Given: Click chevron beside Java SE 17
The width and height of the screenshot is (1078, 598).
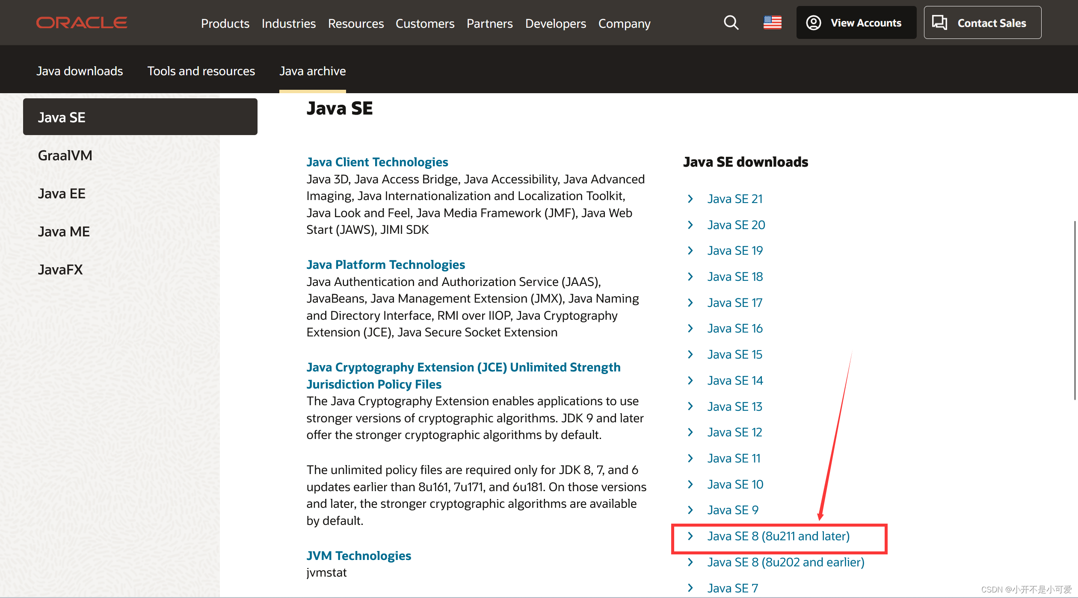Looking at the screenshot, I should (690, 303).
